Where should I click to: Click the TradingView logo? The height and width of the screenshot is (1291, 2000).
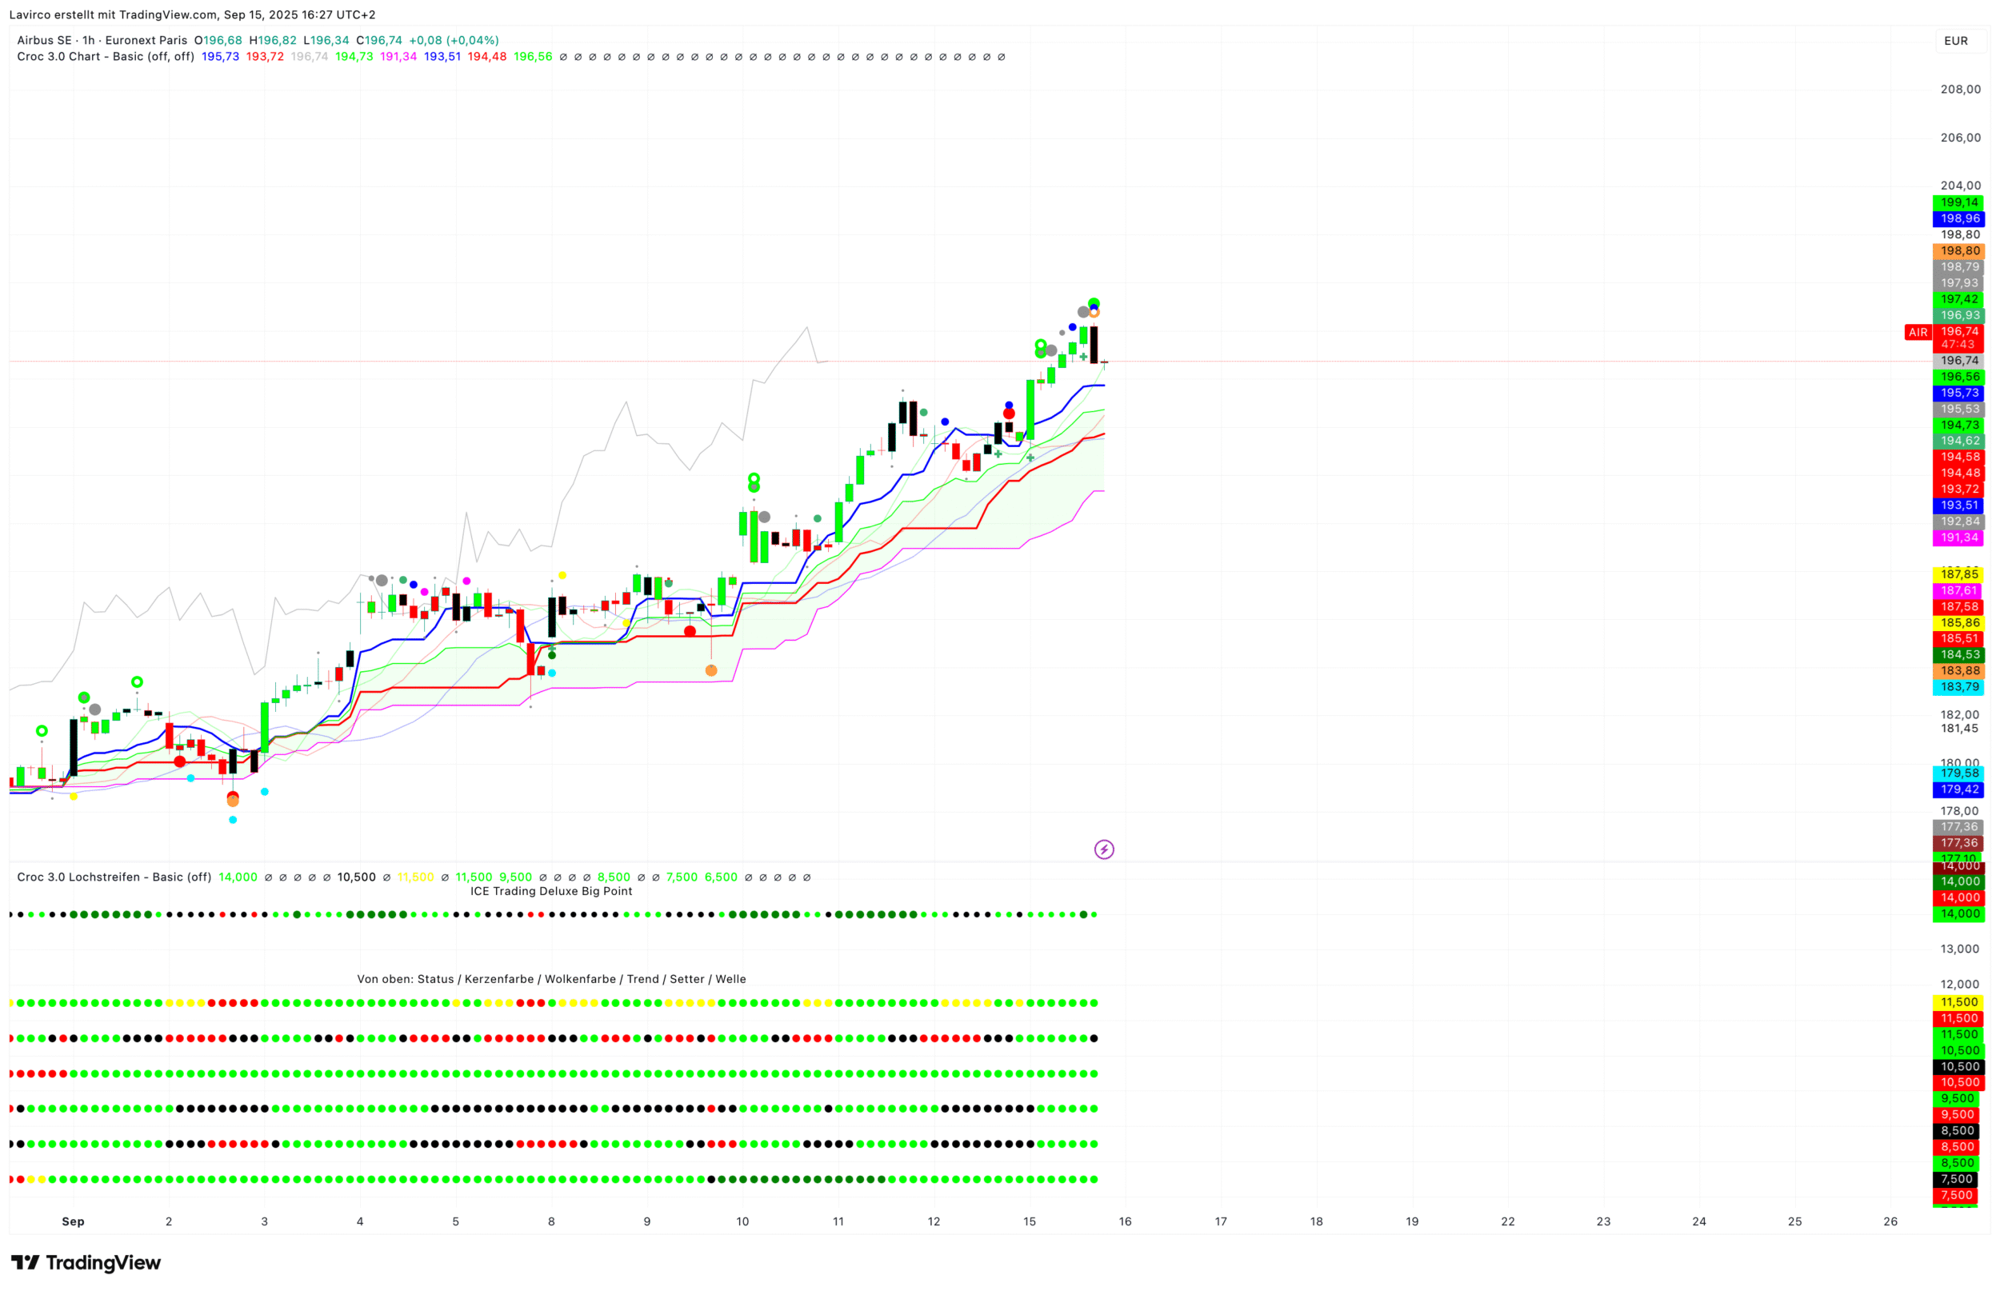(86, 1262)
